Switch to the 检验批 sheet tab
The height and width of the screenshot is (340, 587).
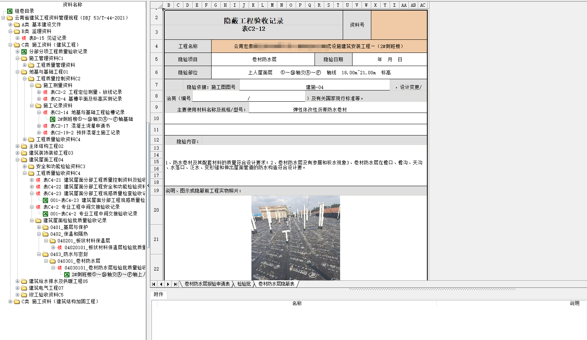pyautogui.click(x=244, y=284)
